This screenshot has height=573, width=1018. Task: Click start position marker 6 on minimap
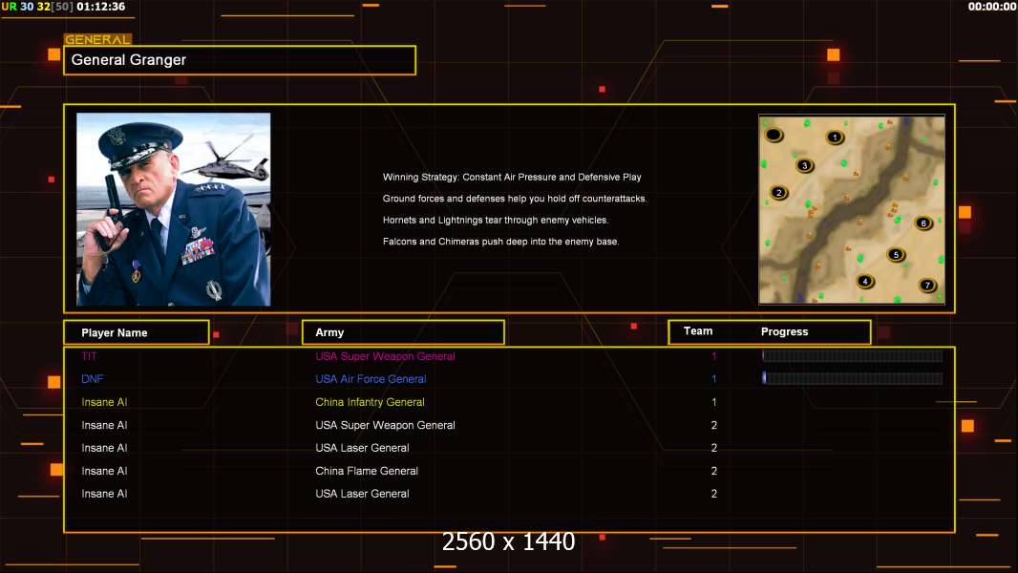click(x=923, y=223)
